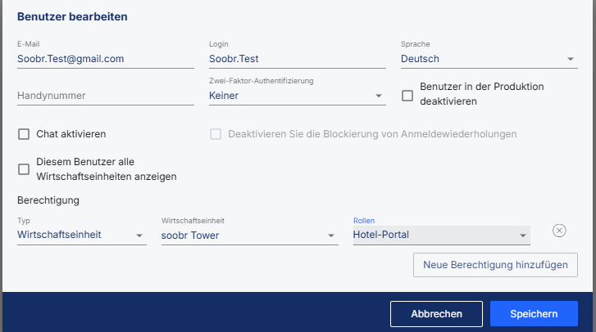Viewport: 596px width, 332px height.
Task: Cancel editing with Abbrechen
Action: [436, 314]
